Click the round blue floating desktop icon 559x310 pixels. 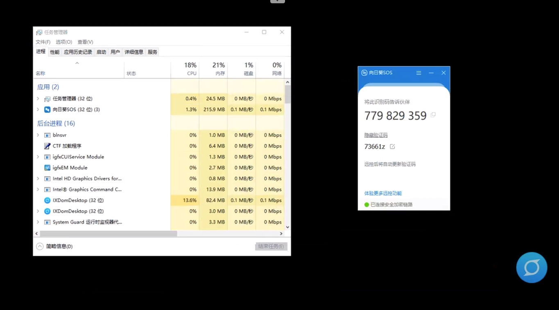click(x=532, y=267)
